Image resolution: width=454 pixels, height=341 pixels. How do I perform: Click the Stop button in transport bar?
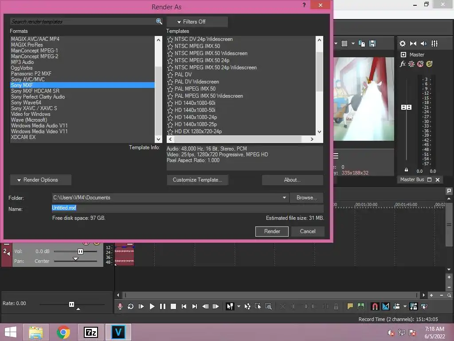coord(173,306)
